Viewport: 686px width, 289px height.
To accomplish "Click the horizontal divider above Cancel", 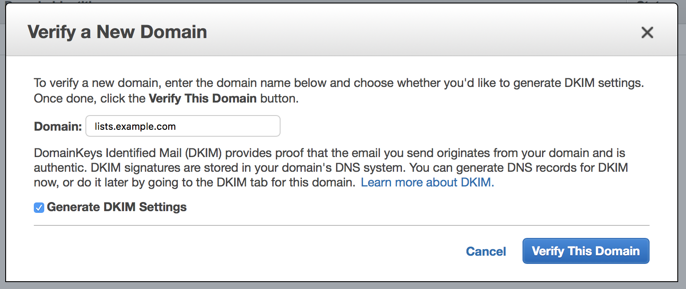I will (x=342, y=225).
